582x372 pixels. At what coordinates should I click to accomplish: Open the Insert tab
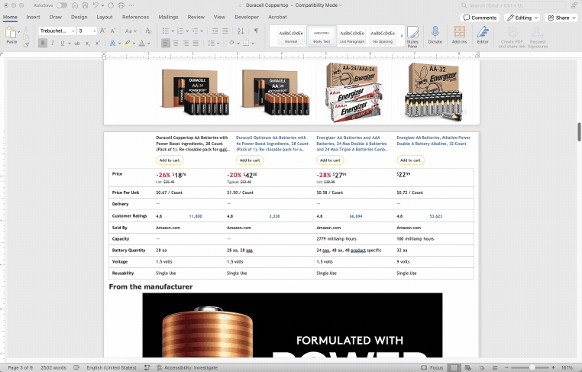[33, 17]
